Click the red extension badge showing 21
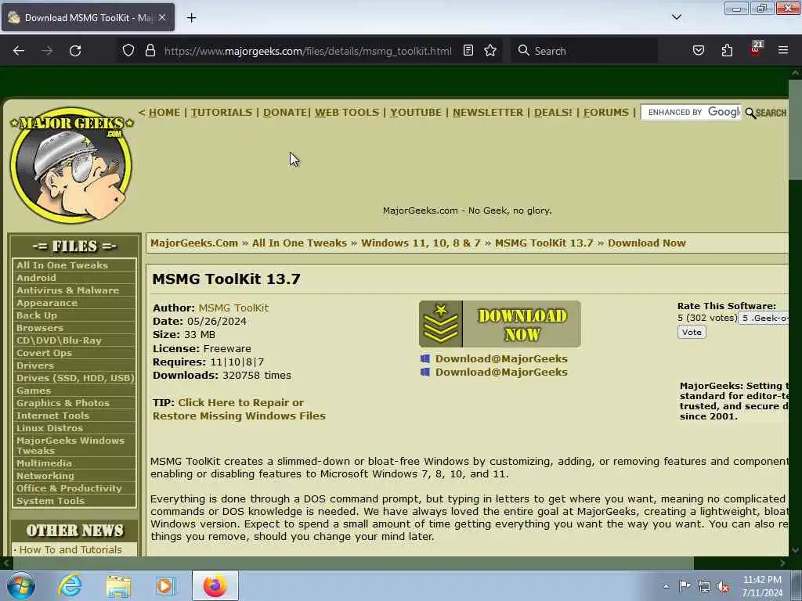This screenshot has height=601, width=802. [756, 49]
